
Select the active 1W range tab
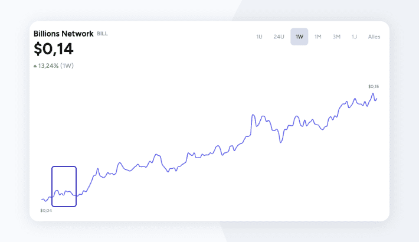click(x=299, y=37)
